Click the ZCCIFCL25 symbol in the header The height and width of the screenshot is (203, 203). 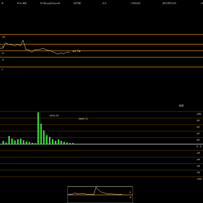pos(170,3)
